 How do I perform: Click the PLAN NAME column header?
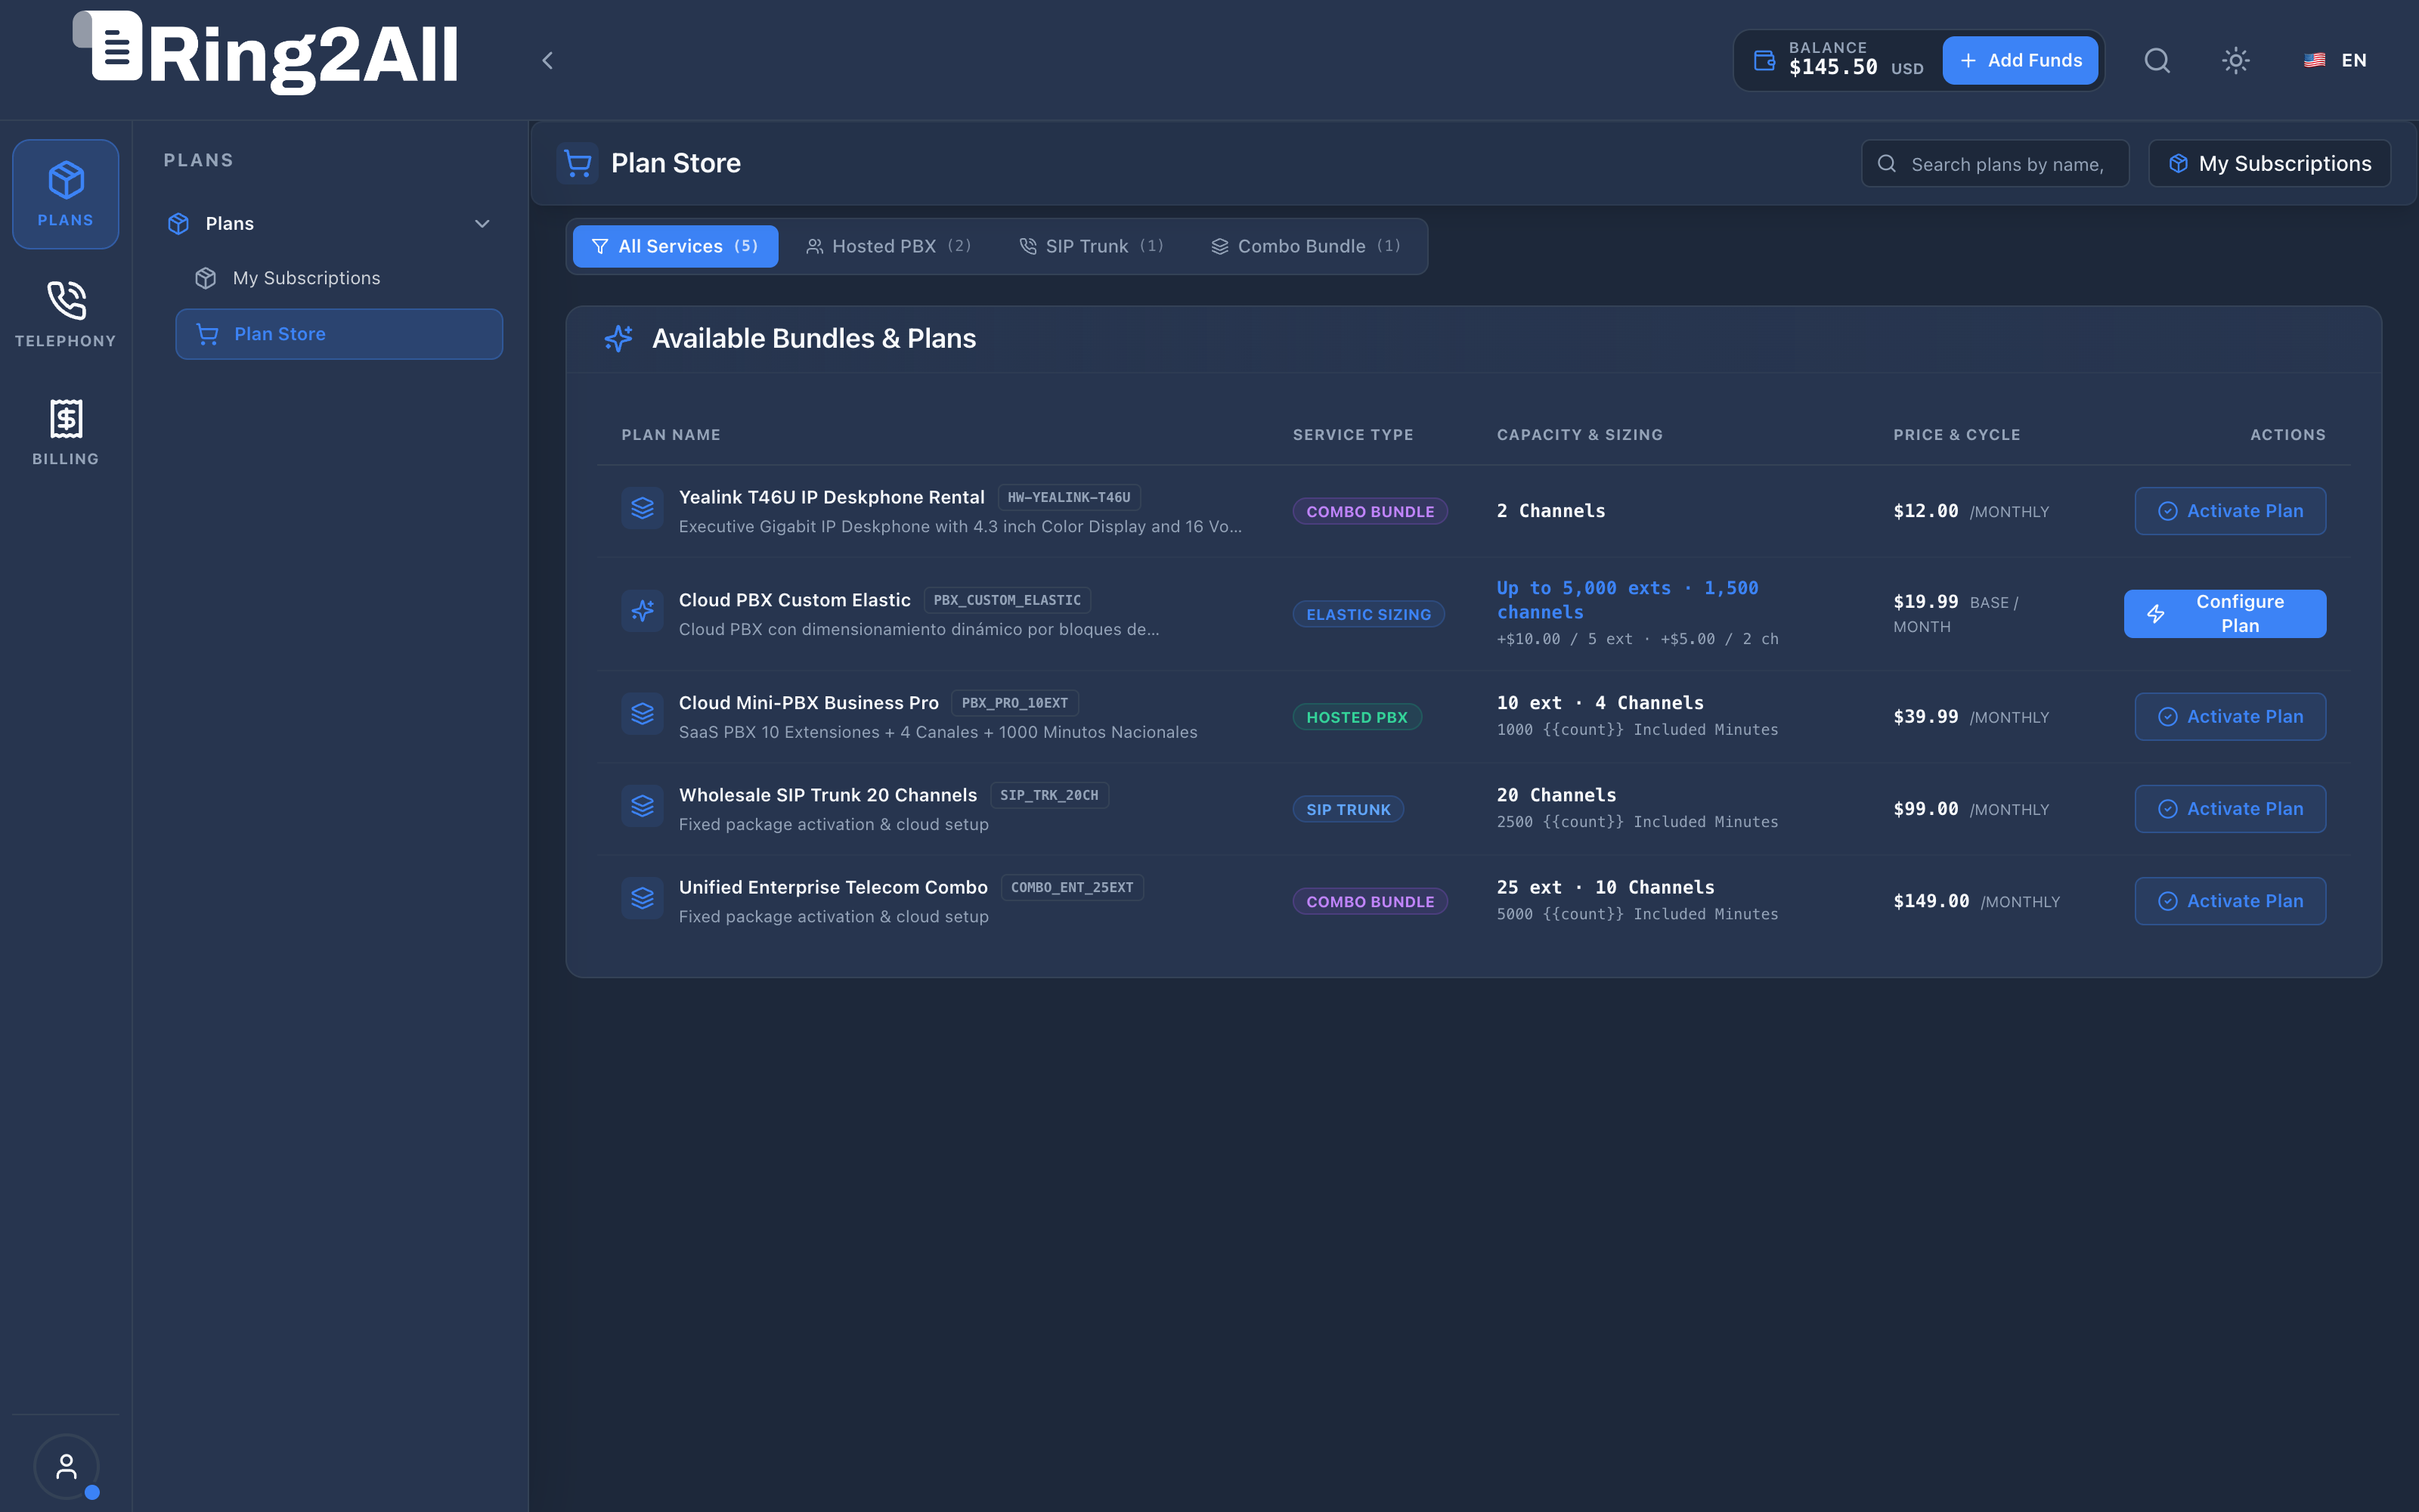pyautogui.click(x=671, y=435)
